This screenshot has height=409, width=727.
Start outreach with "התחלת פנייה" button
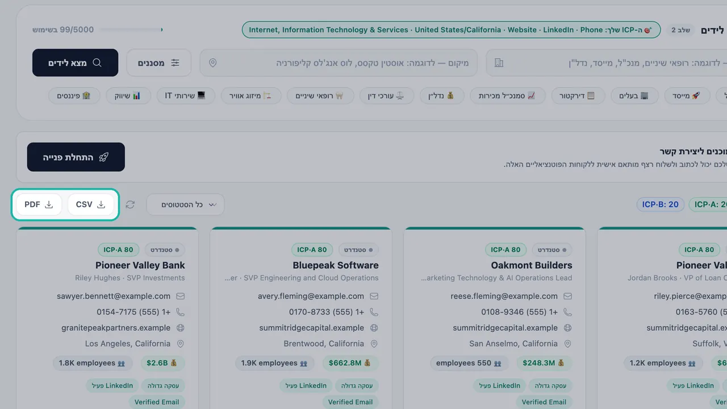point(76,157)
